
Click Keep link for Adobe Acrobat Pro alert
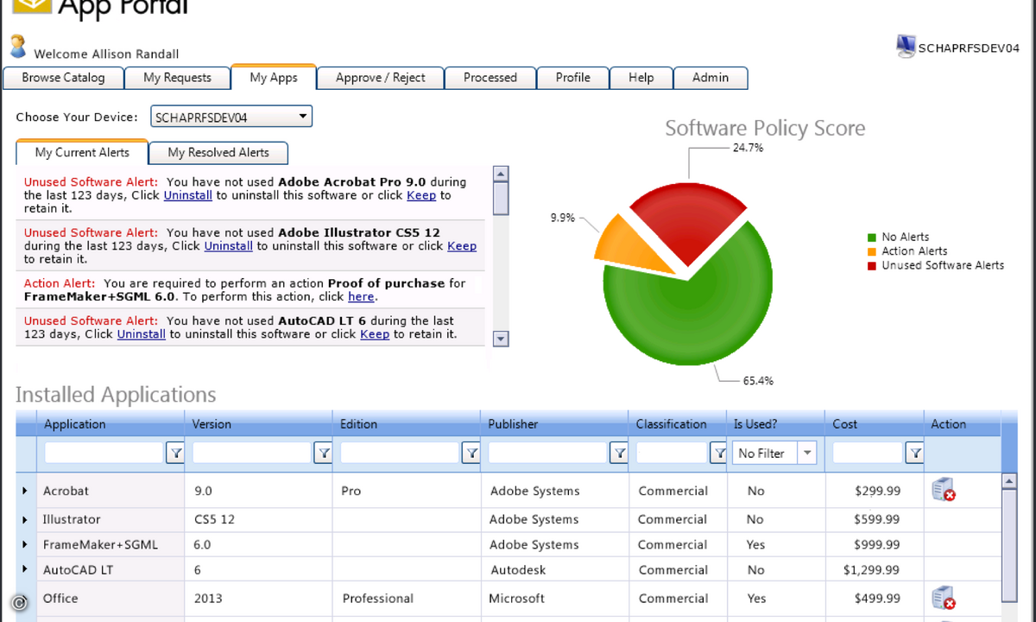(x=421, y=195)
